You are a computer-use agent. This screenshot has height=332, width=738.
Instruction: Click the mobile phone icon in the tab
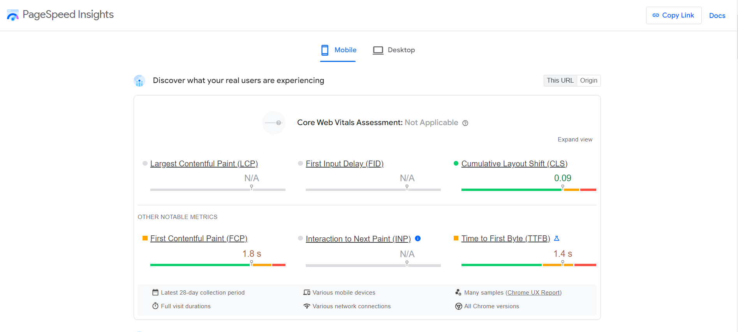click(325, 50)
